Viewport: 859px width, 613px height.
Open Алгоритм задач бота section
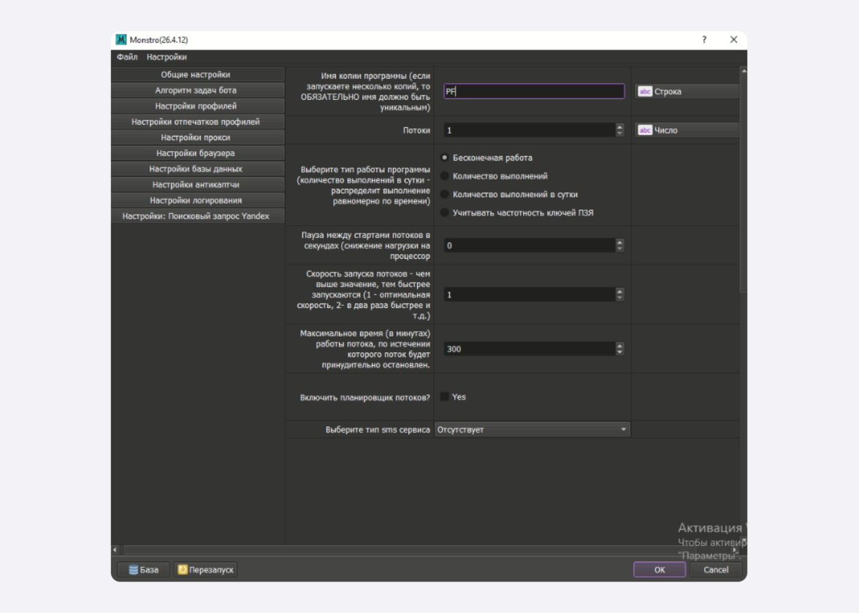point(197,90)
